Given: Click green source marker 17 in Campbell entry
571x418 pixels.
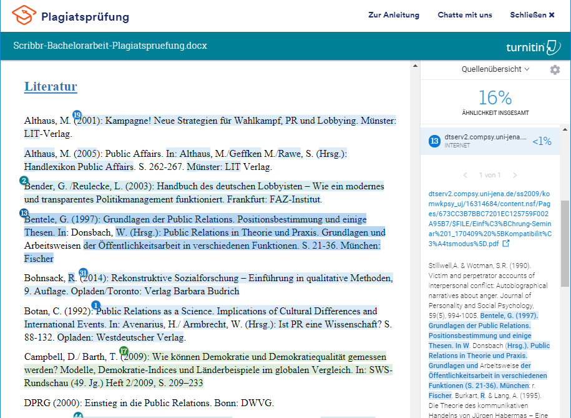Looking at the screenshot, I should pyautogui.click(x=123, y=351).
